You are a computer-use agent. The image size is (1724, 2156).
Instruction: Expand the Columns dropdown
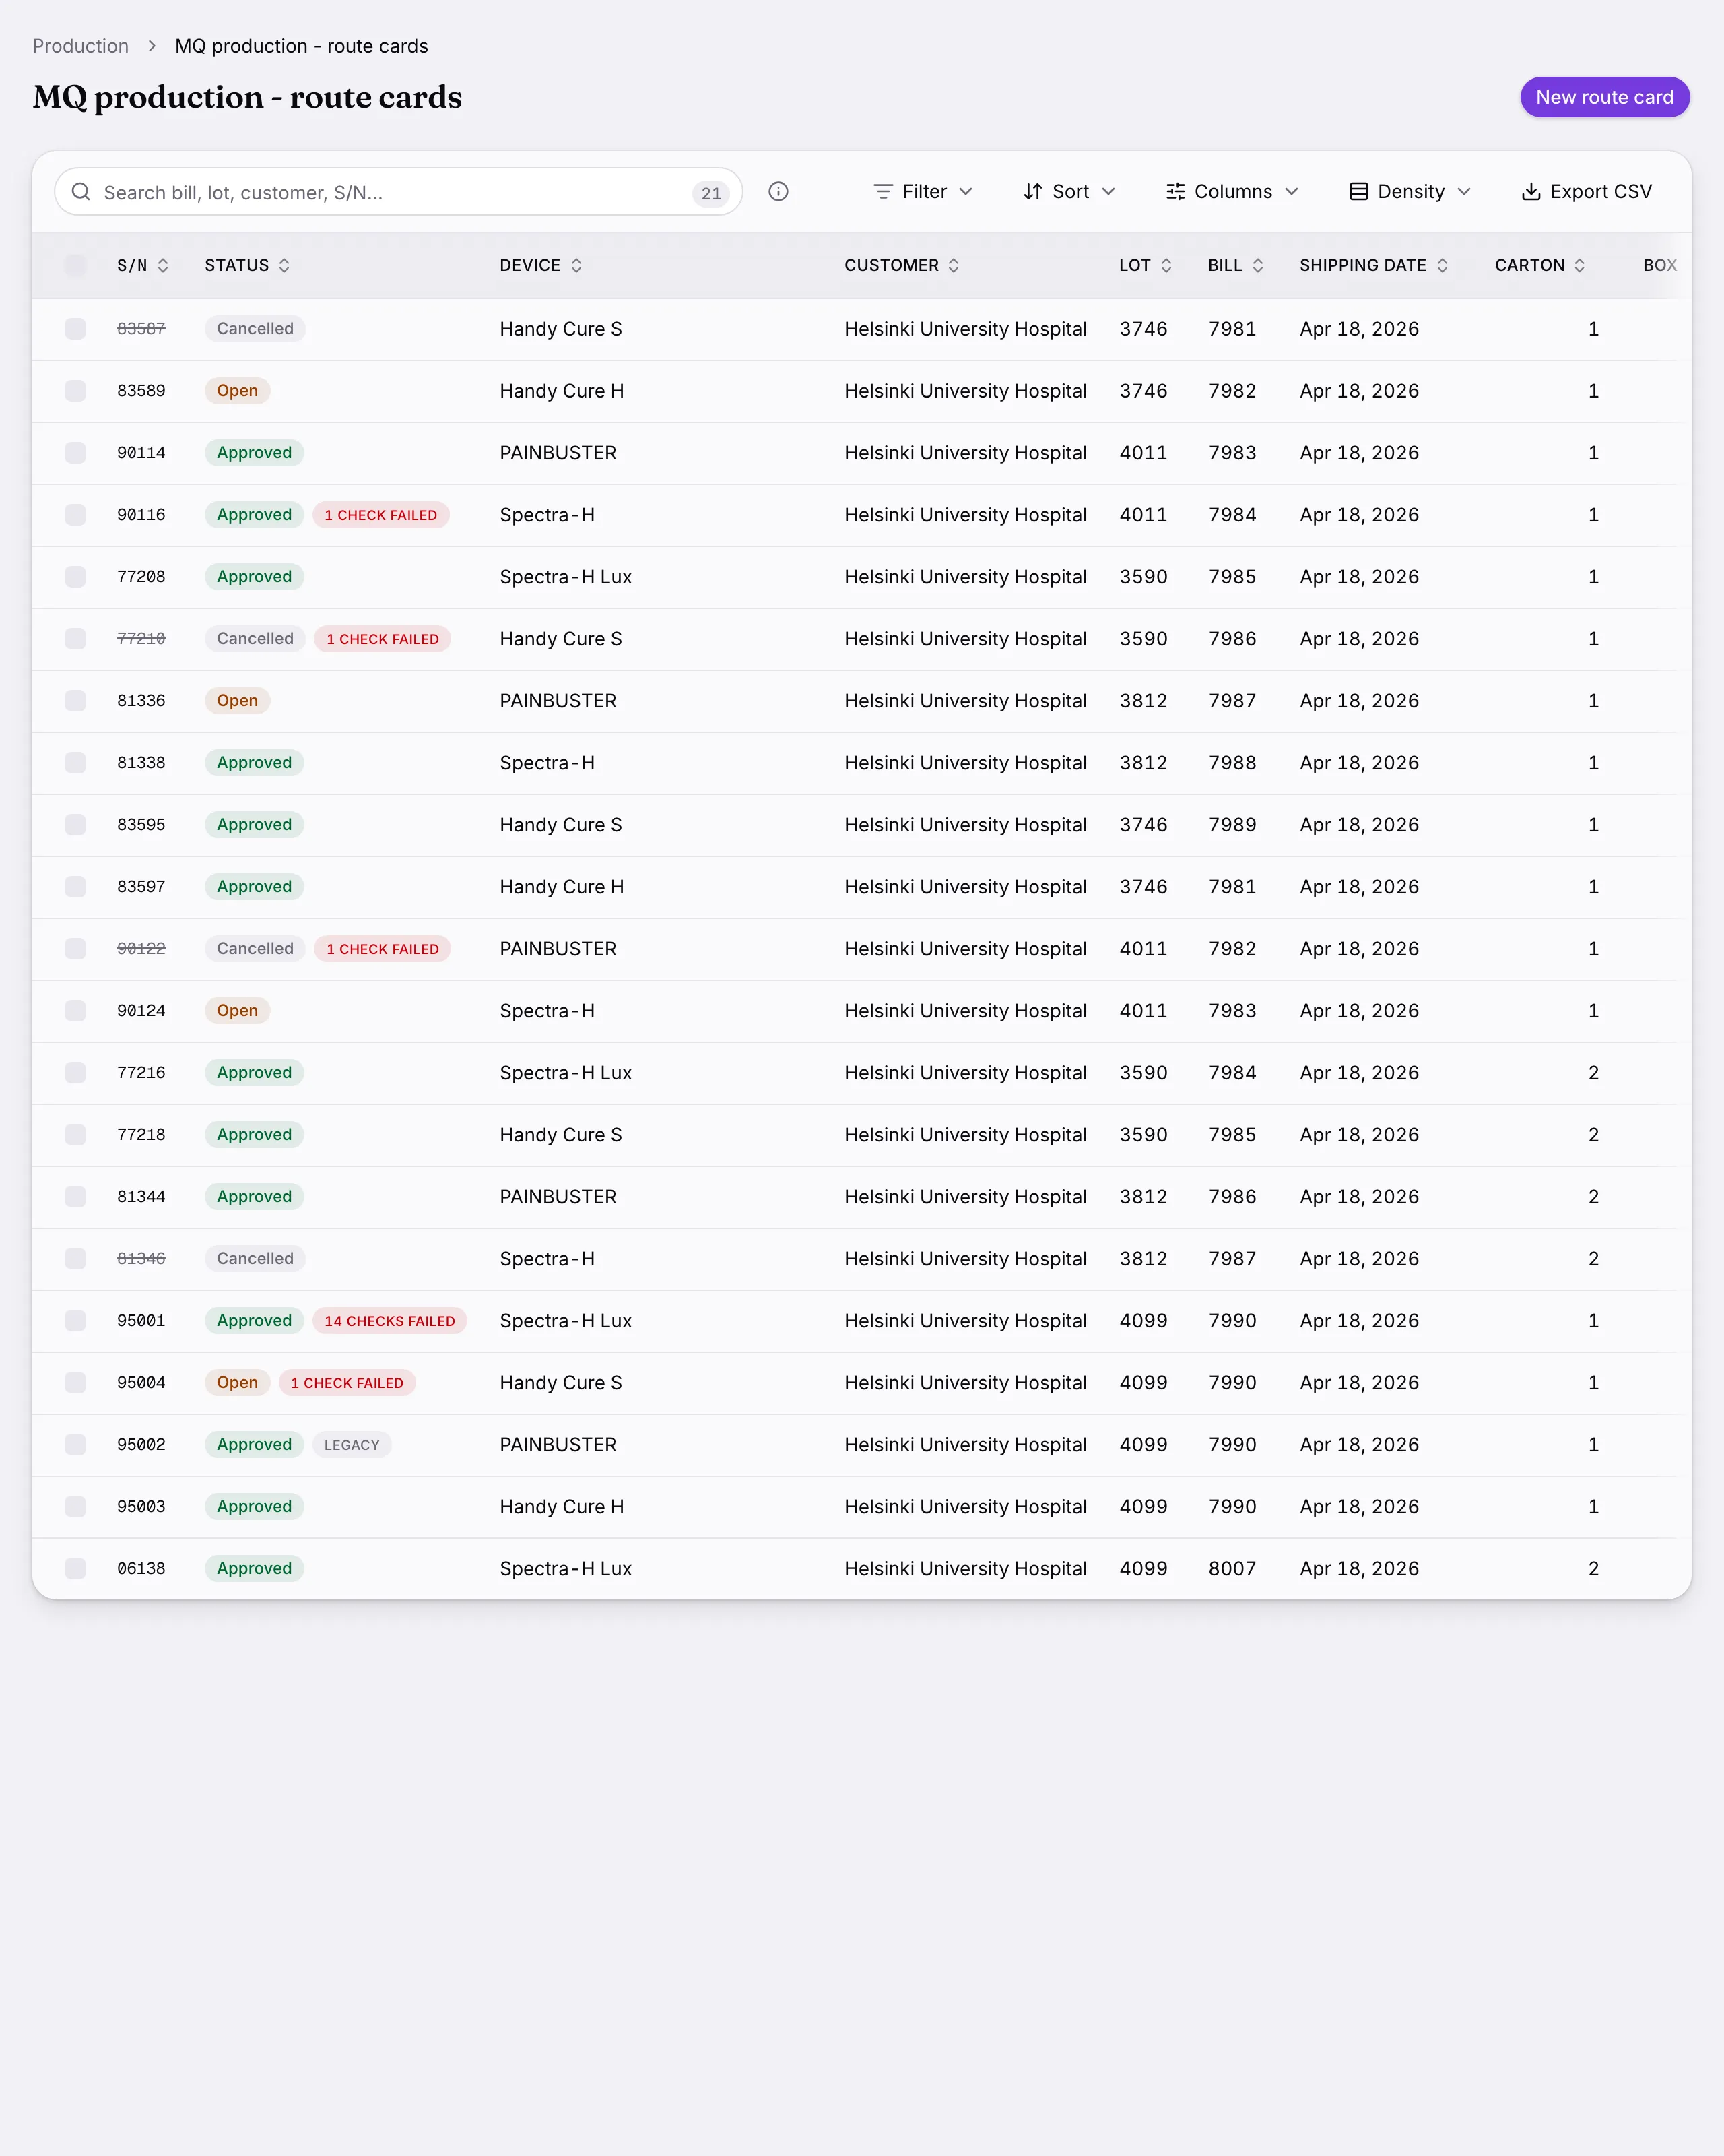[x=1231, y=191]
